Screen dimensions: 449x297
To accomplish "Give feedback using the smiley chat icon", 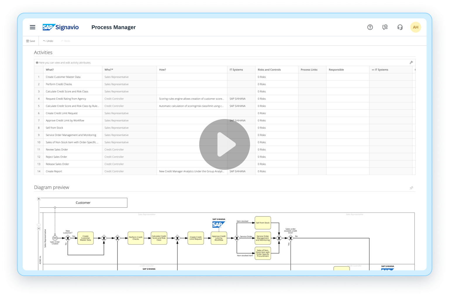I will (x=385, y=27).
